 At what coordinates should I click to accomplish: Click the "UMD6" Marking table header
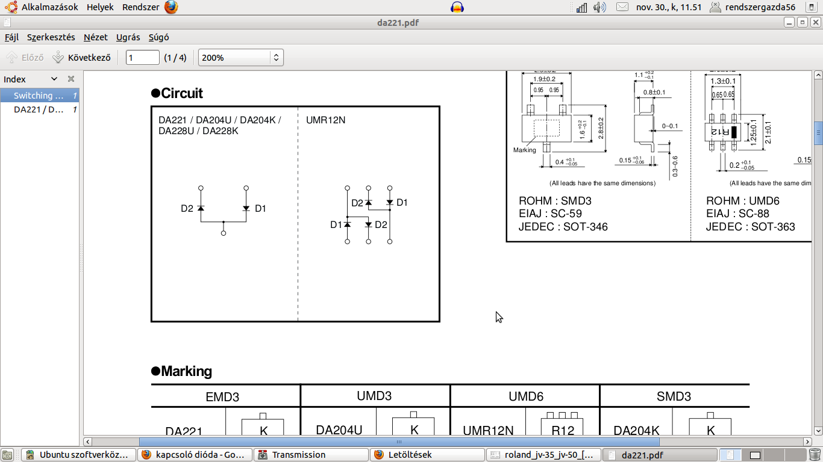point(526,396)
